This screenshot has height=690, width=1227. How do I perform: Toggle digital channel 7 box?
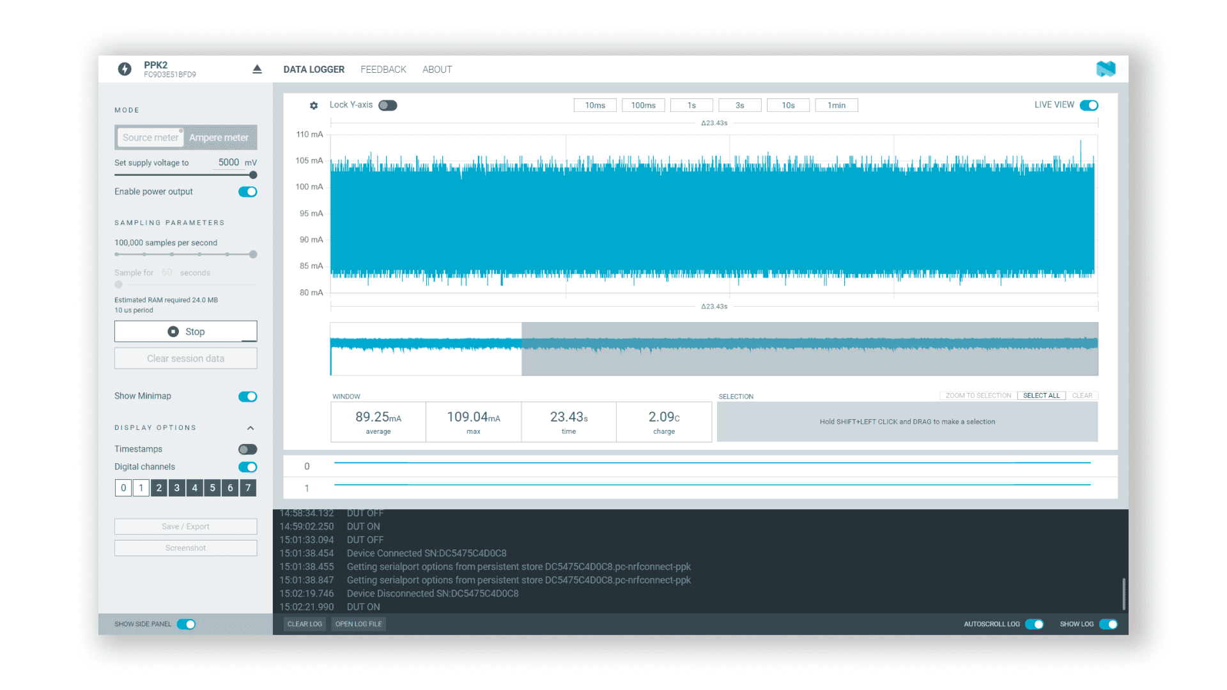(248, 488)
